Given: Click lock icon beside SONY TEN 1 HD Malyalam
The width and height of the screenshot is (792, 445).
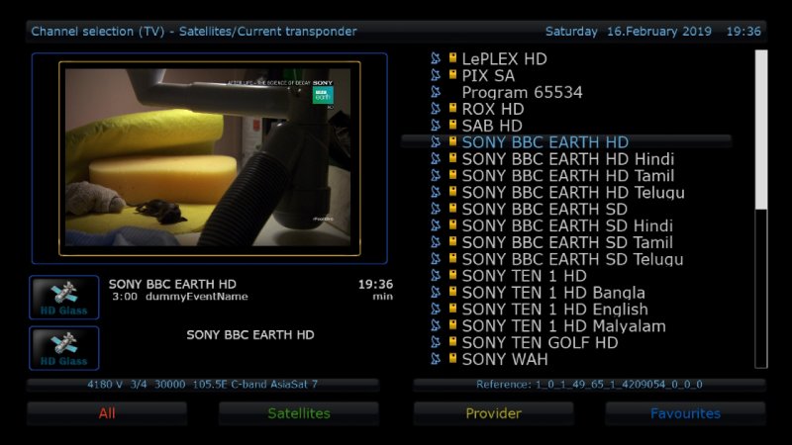Looking at the screenshot, I should (x=452, y=324).
